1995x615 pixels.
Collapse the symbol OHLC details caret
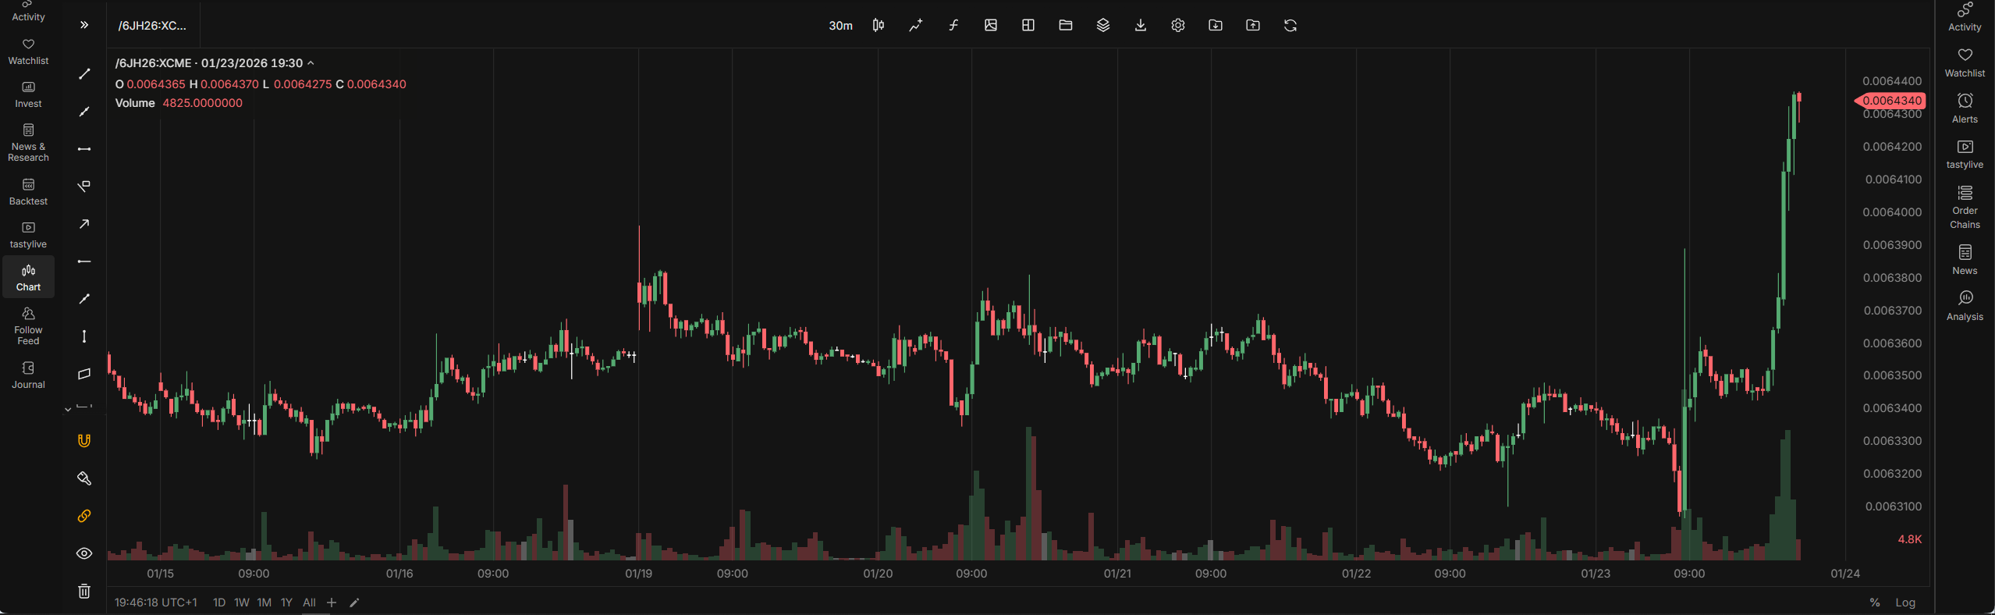(x=311, y=63)
